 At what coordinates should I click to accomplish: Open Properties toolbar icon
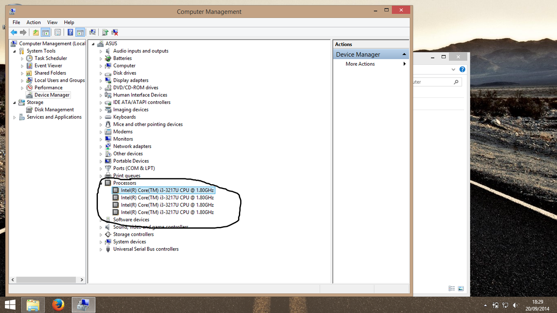pyautogui.click(x=57, y=32)
